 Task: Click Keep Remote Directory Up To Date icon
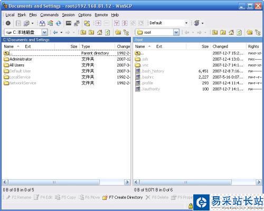50,23
